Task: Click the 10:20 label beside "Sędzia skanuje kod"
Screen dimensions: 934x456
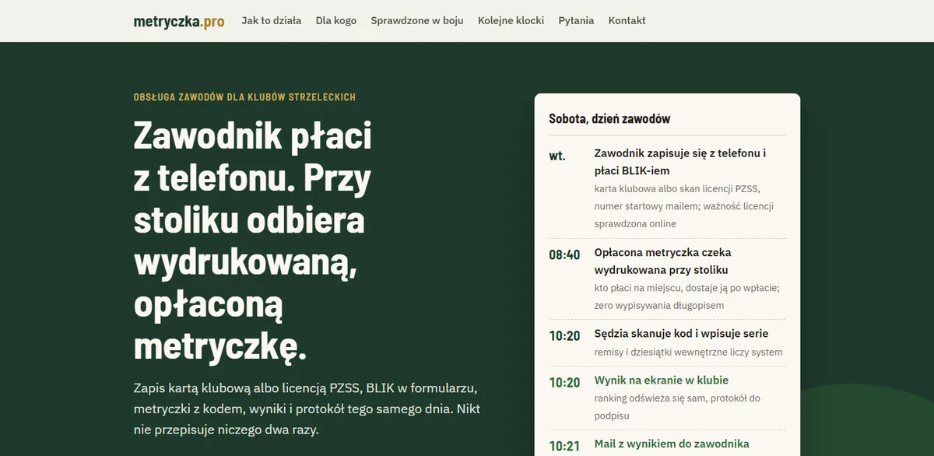Action: pos(564,336)
